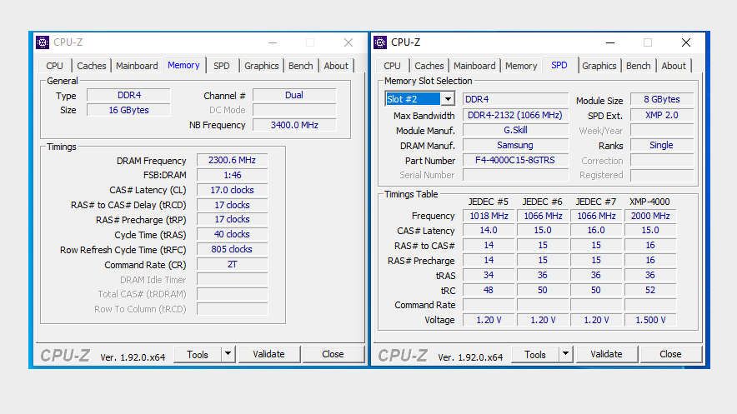The width and height of the screenshot is (737, 414).
Task: Click CPU-Z app icon in right window title
Action: pyautogui.click(x=380, y=42)
